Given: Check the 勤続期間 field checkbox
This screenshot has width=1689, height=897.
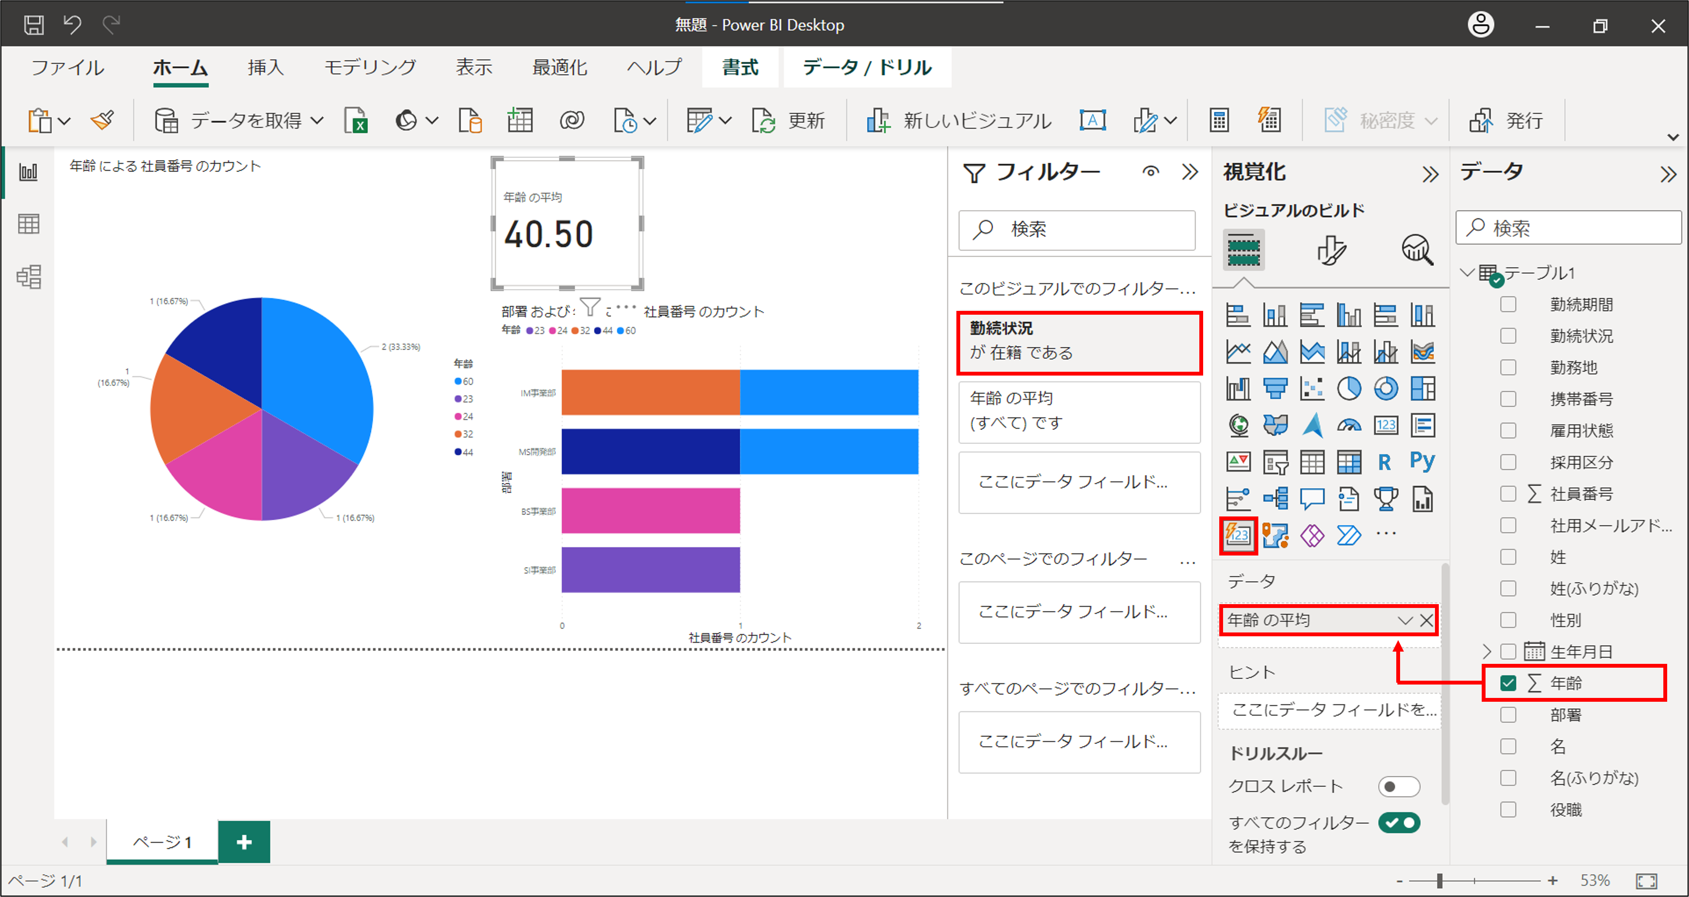Looking at the screenshot, I should click(1508, 305).
